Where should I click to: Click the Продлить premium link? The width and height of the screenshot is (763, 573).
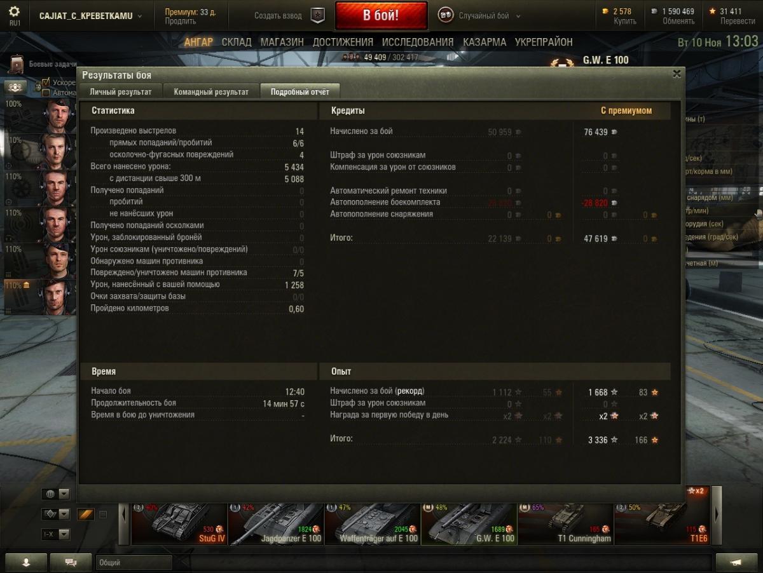coord(181,21)
